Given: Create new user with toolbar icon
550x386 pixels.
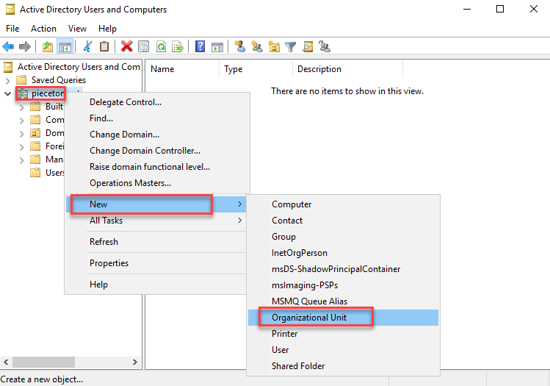Looking at the screenshot, I should point(240,46).
